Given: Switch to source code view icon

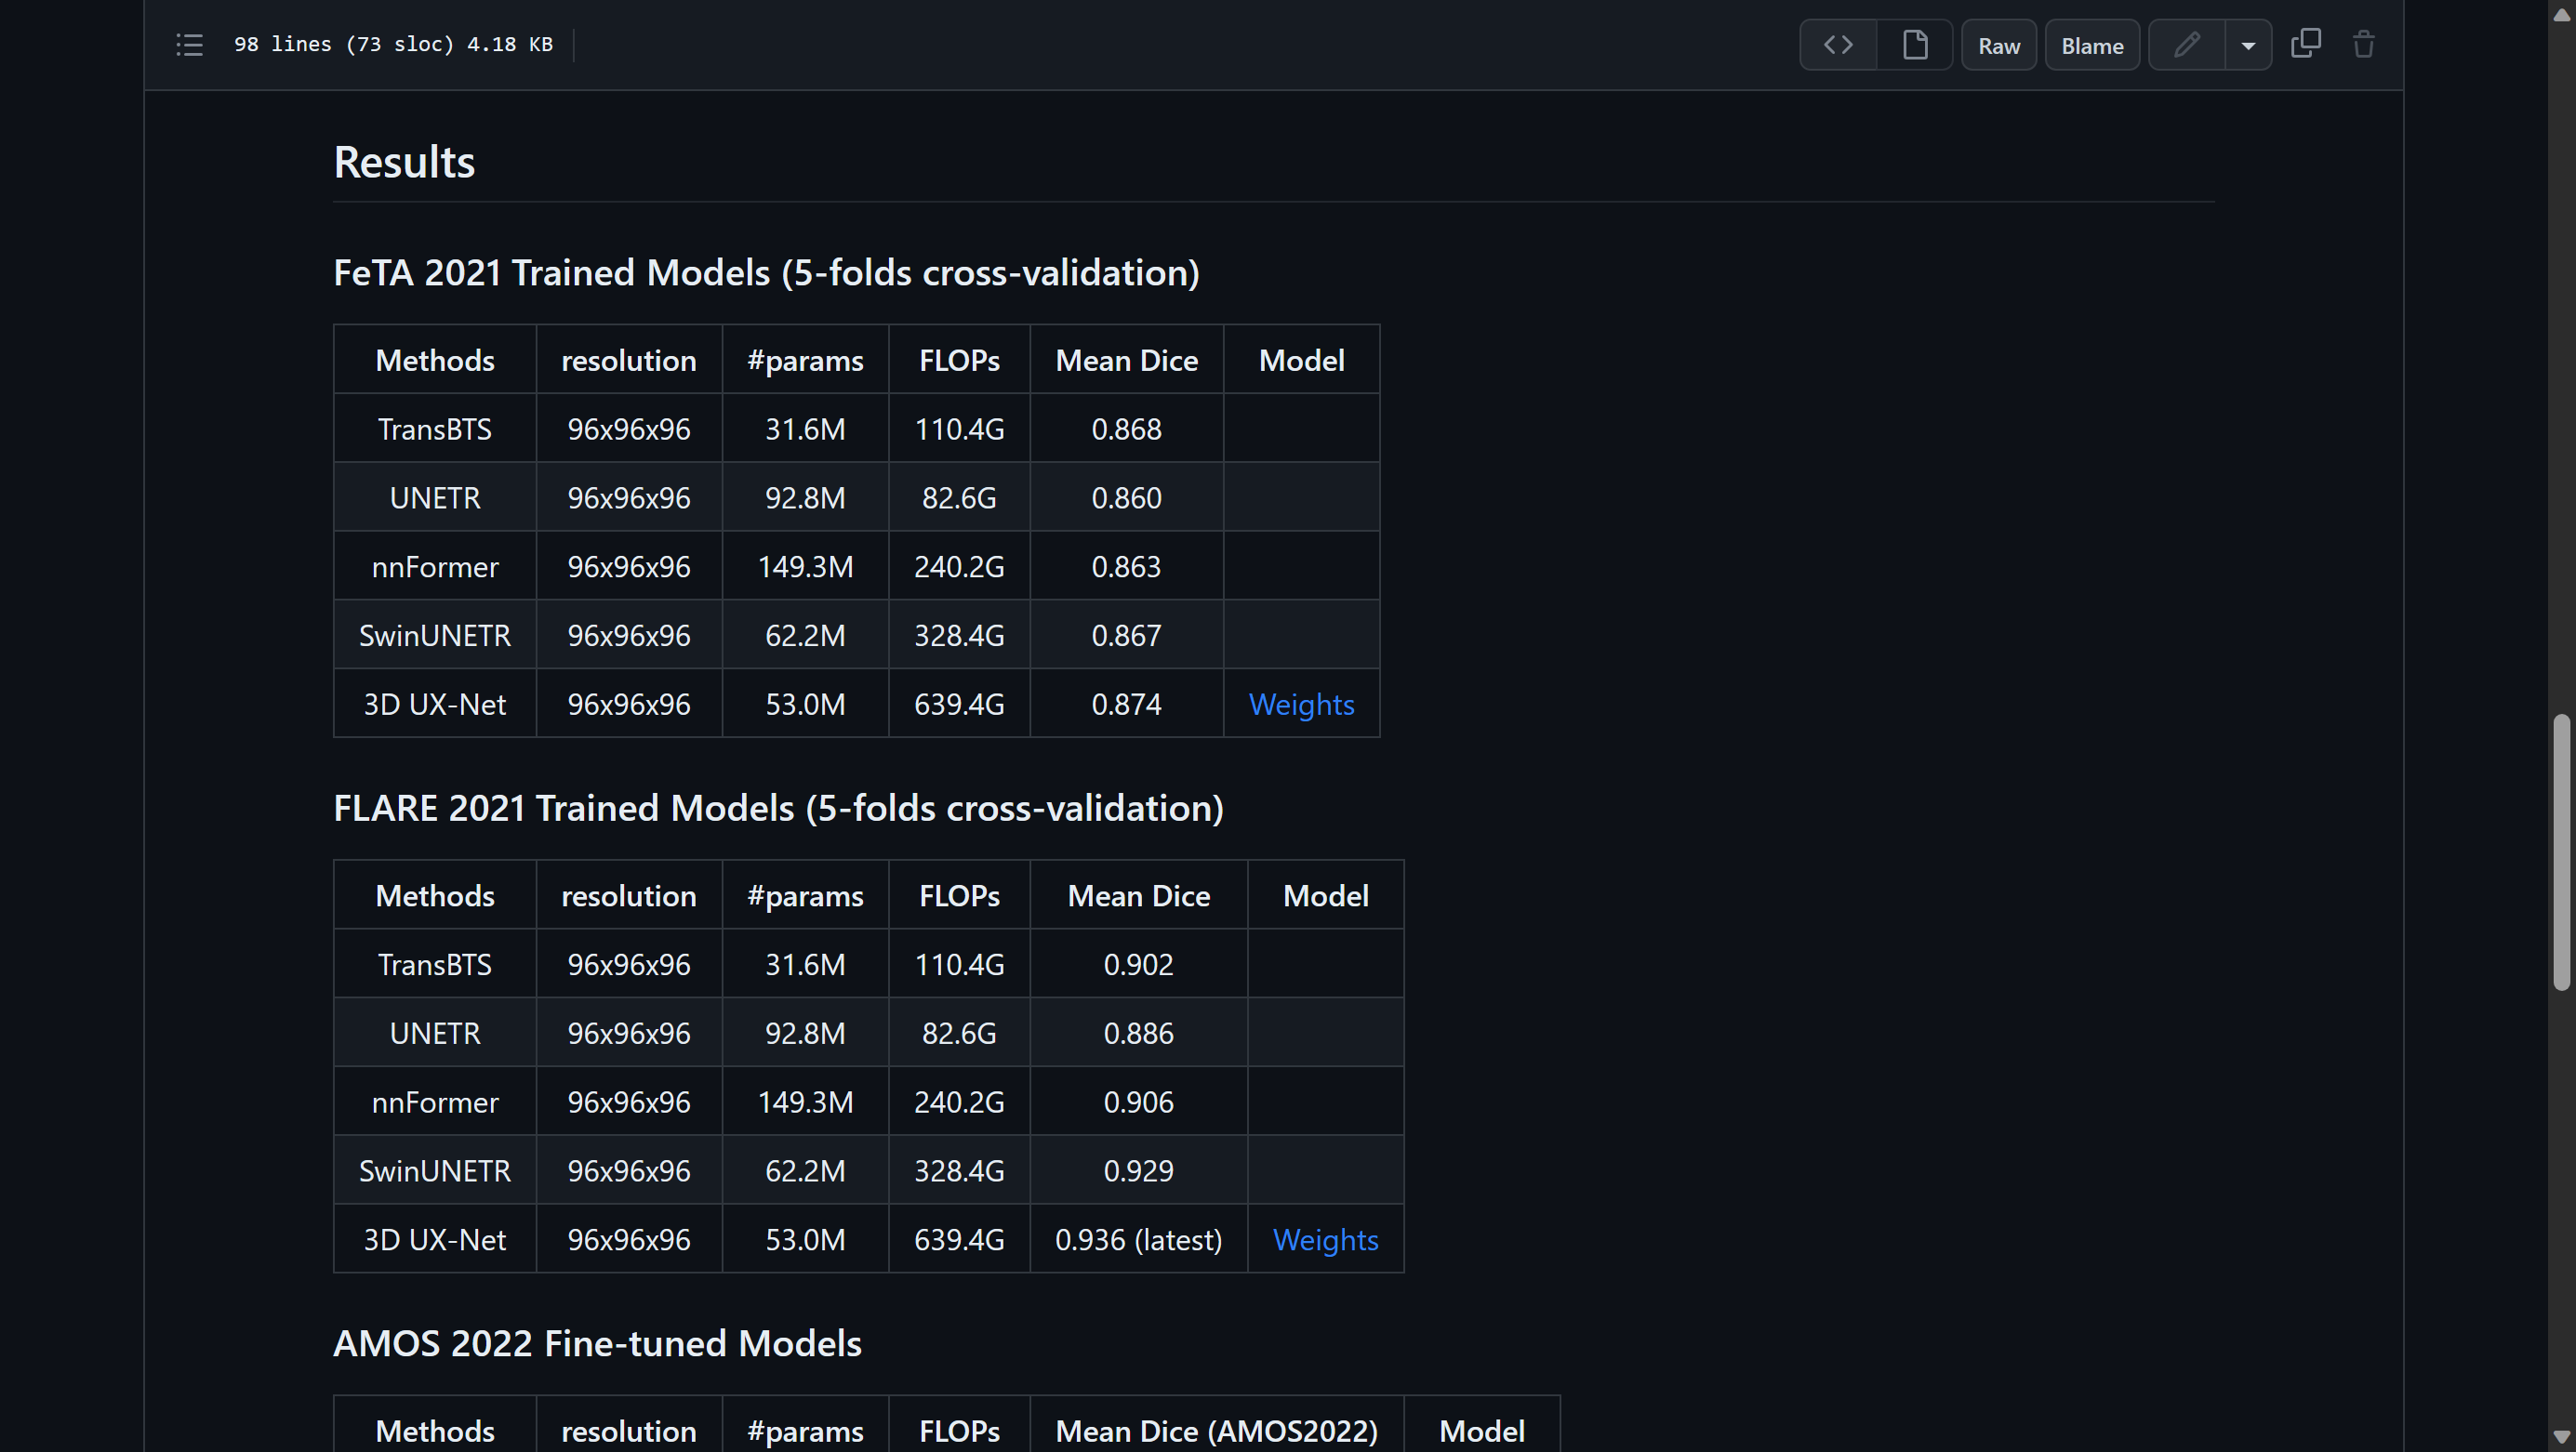Looking at the screenshot, I should coord(1838,45).
